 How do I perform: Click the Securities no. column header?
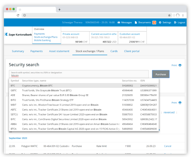pos(129,81)
